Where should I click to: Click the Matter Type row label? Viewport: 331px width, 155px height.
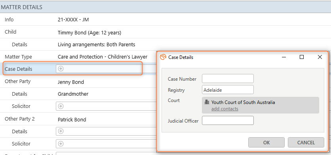[18, 57]
